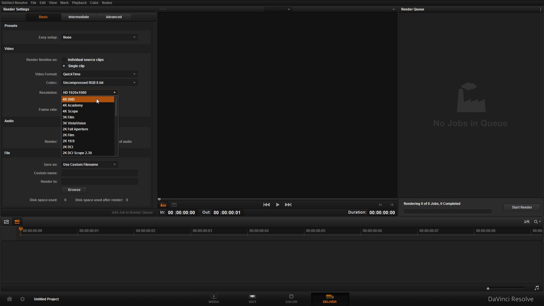Open the viewer right header dropdown arrow
Screen dimensions: 544x306
click(394, 9)
